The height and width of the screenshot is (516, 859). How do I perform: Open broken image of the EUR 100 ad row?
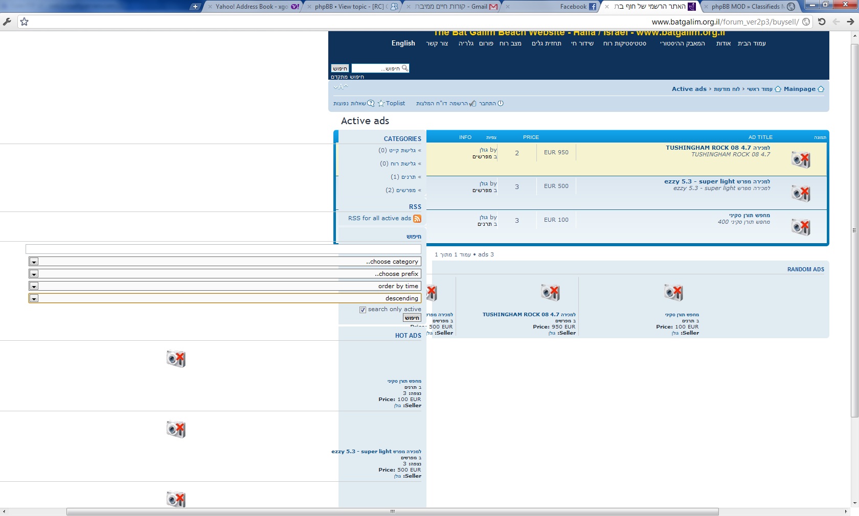[x=801, y=227]
